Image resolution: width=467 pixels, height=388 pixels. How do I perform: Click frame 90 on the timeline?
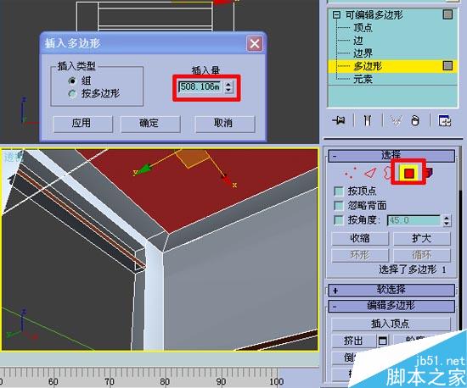click(x=221, y=381)
